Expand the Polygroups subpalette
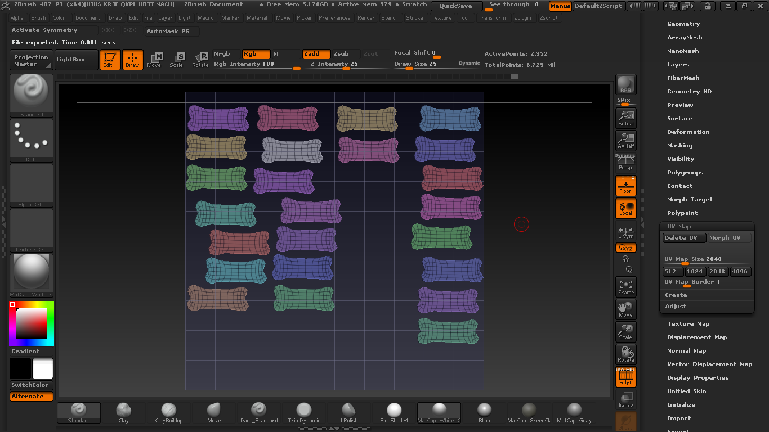The height and width of the screenshot is (432, 769). click(685, 173)
